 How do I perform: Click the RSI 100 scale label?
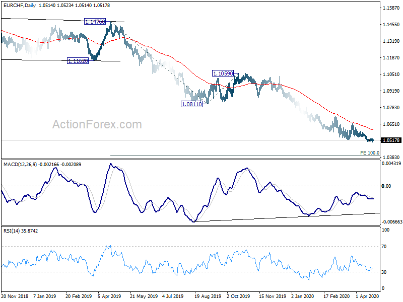[x=385, y=230]
